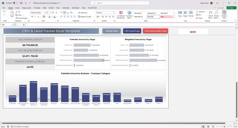Viewport: 238px width, 128px height.
Task: Open the Power Pivot tab
Action: coord(92,8)
